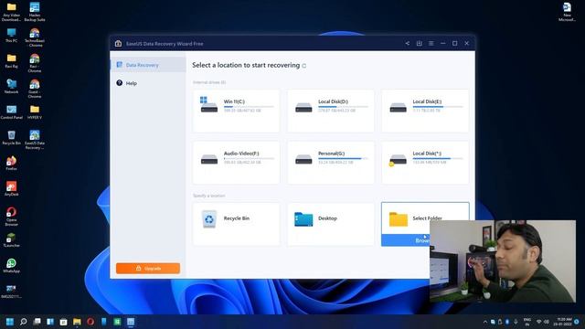Open File Explorer from the taskbar
The height and width of the screenshot is (329, 585).
77,322
